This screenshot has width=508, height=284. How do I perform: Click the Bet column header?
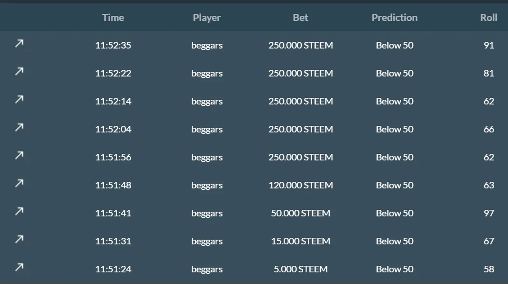301,17
